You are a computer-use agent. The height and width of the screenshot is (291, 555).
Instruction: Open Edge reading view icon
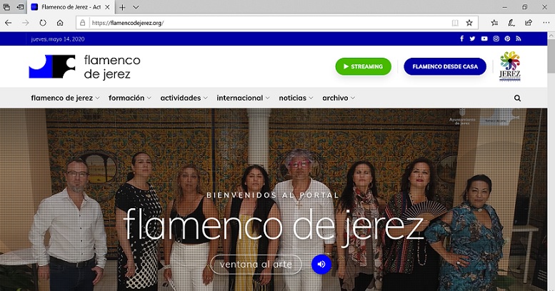[x=455, y=22]
